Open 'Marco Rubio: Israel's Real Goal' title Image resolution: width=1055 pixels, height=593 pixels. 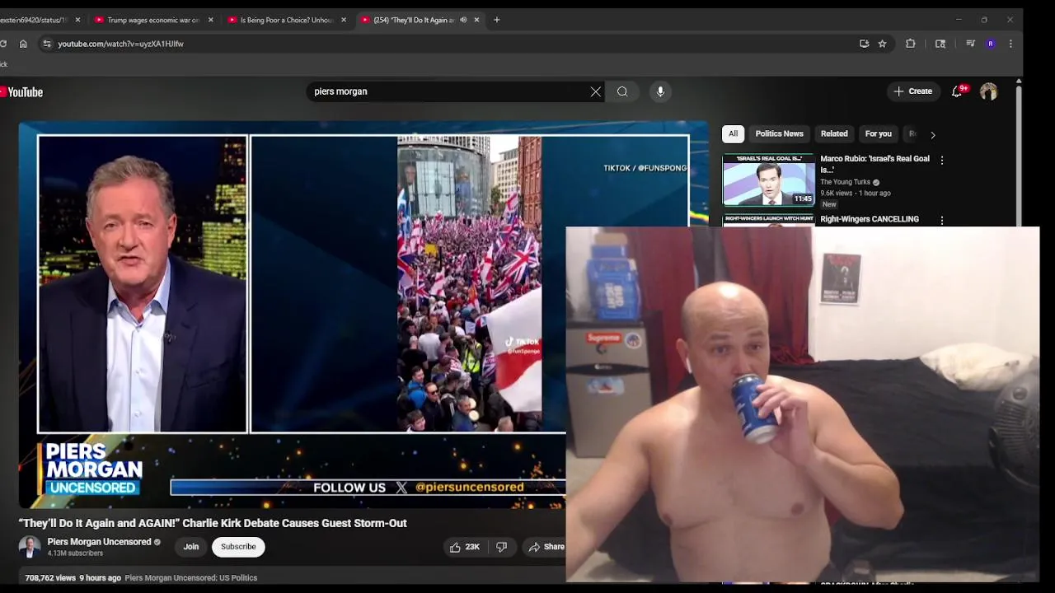click(874, 164)
